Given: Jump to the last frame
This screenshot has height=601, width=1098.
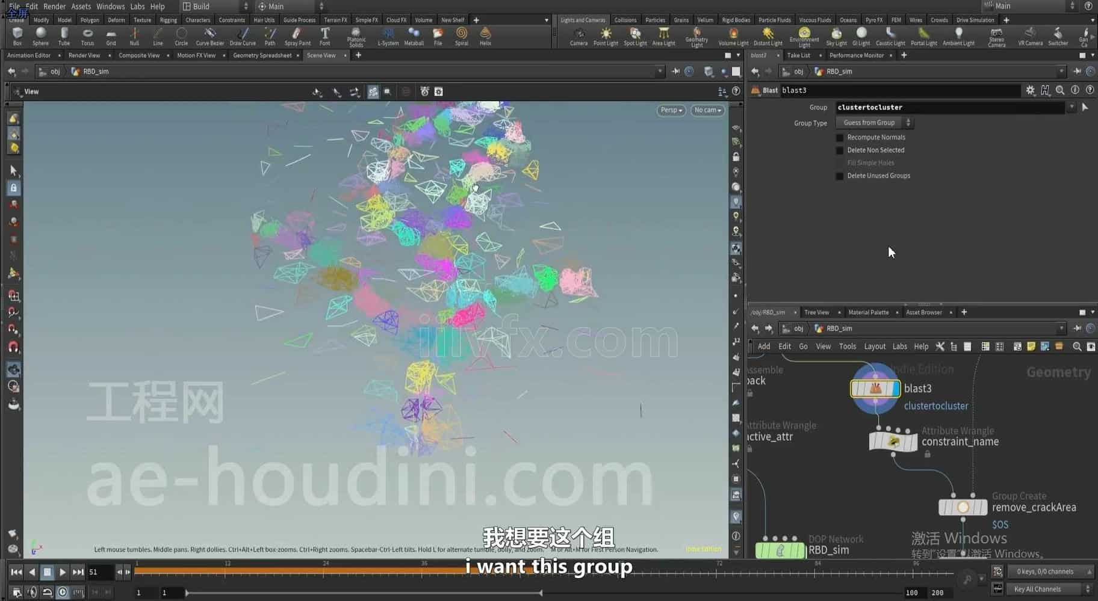Looking at the screenshot, I should [x=78, y=572].
